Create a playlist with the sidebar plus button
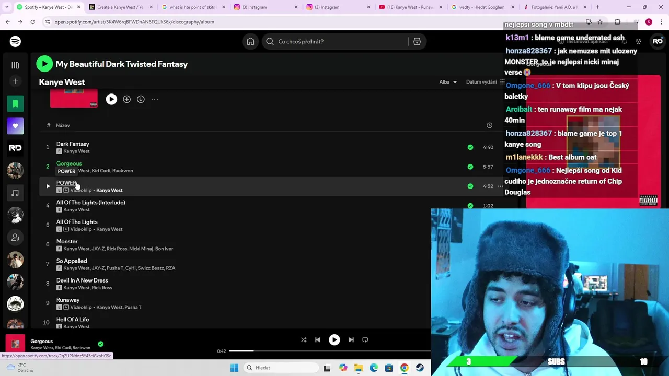669x376 pixels. 15,81
